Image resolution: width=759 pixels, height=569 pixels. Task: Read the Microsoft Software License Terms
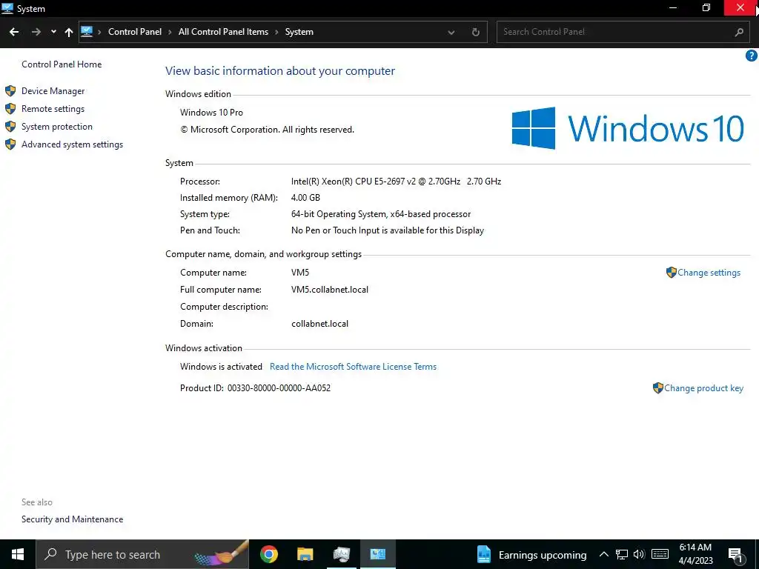(x=353, y=367)
